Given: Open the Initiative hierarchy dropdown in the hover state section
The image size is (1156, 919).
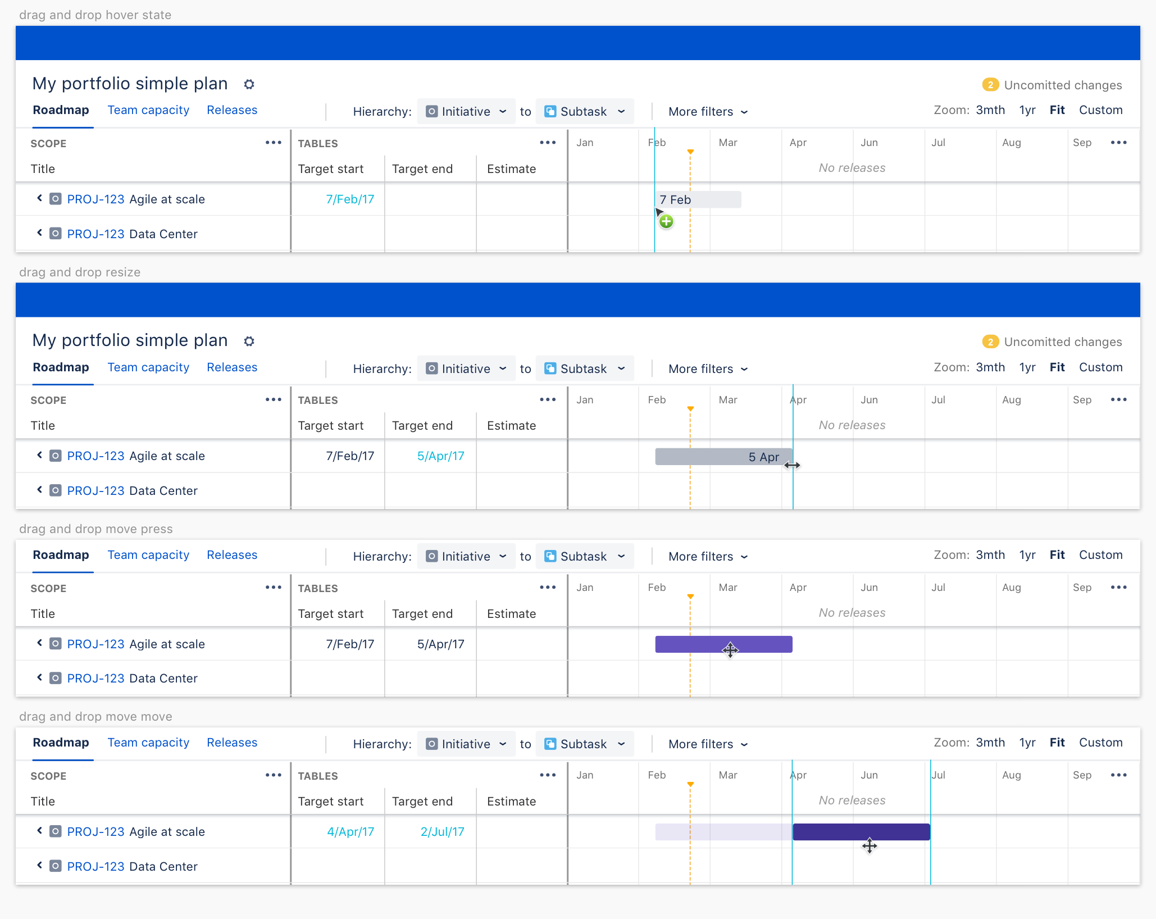Looking at the screenshot, I should pyautogui.click(x=466, y=111).
